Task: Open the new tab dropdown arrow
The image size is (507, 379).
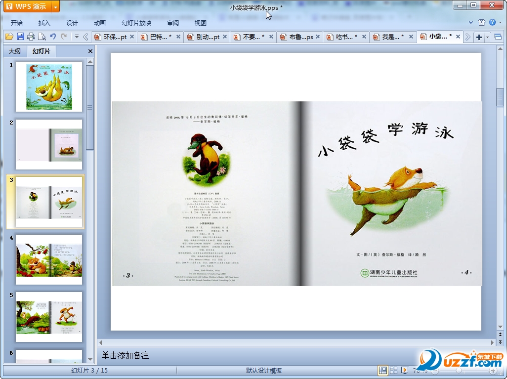Action: (x=488, y=37)
